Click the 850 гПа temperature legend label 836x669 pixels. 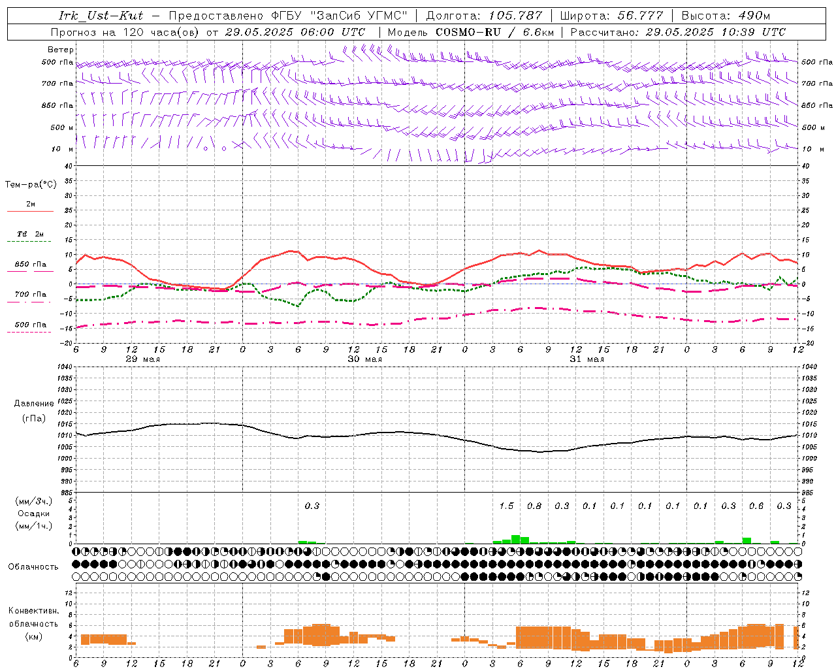pos(30,265)
